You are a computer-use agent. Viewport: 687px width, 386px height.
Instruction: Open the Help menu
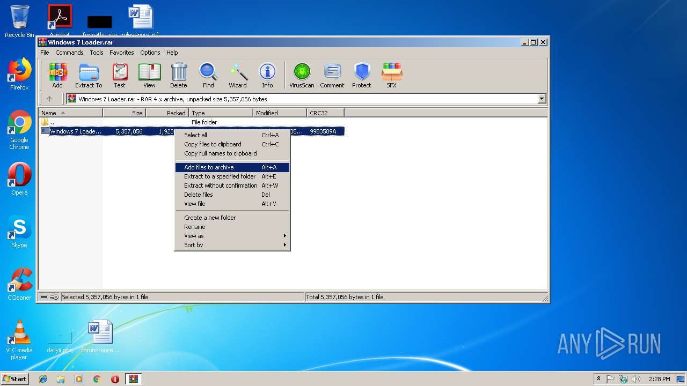click(172, 53)
